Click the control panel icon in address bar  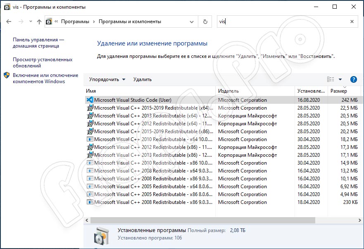pyautogui.click(x=49, y=22)
